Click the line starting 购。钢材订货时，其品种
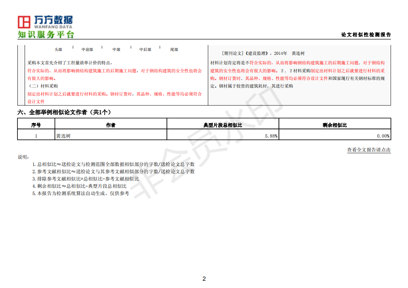This screenshot has height=288, width=408. (x=297, y=78)
